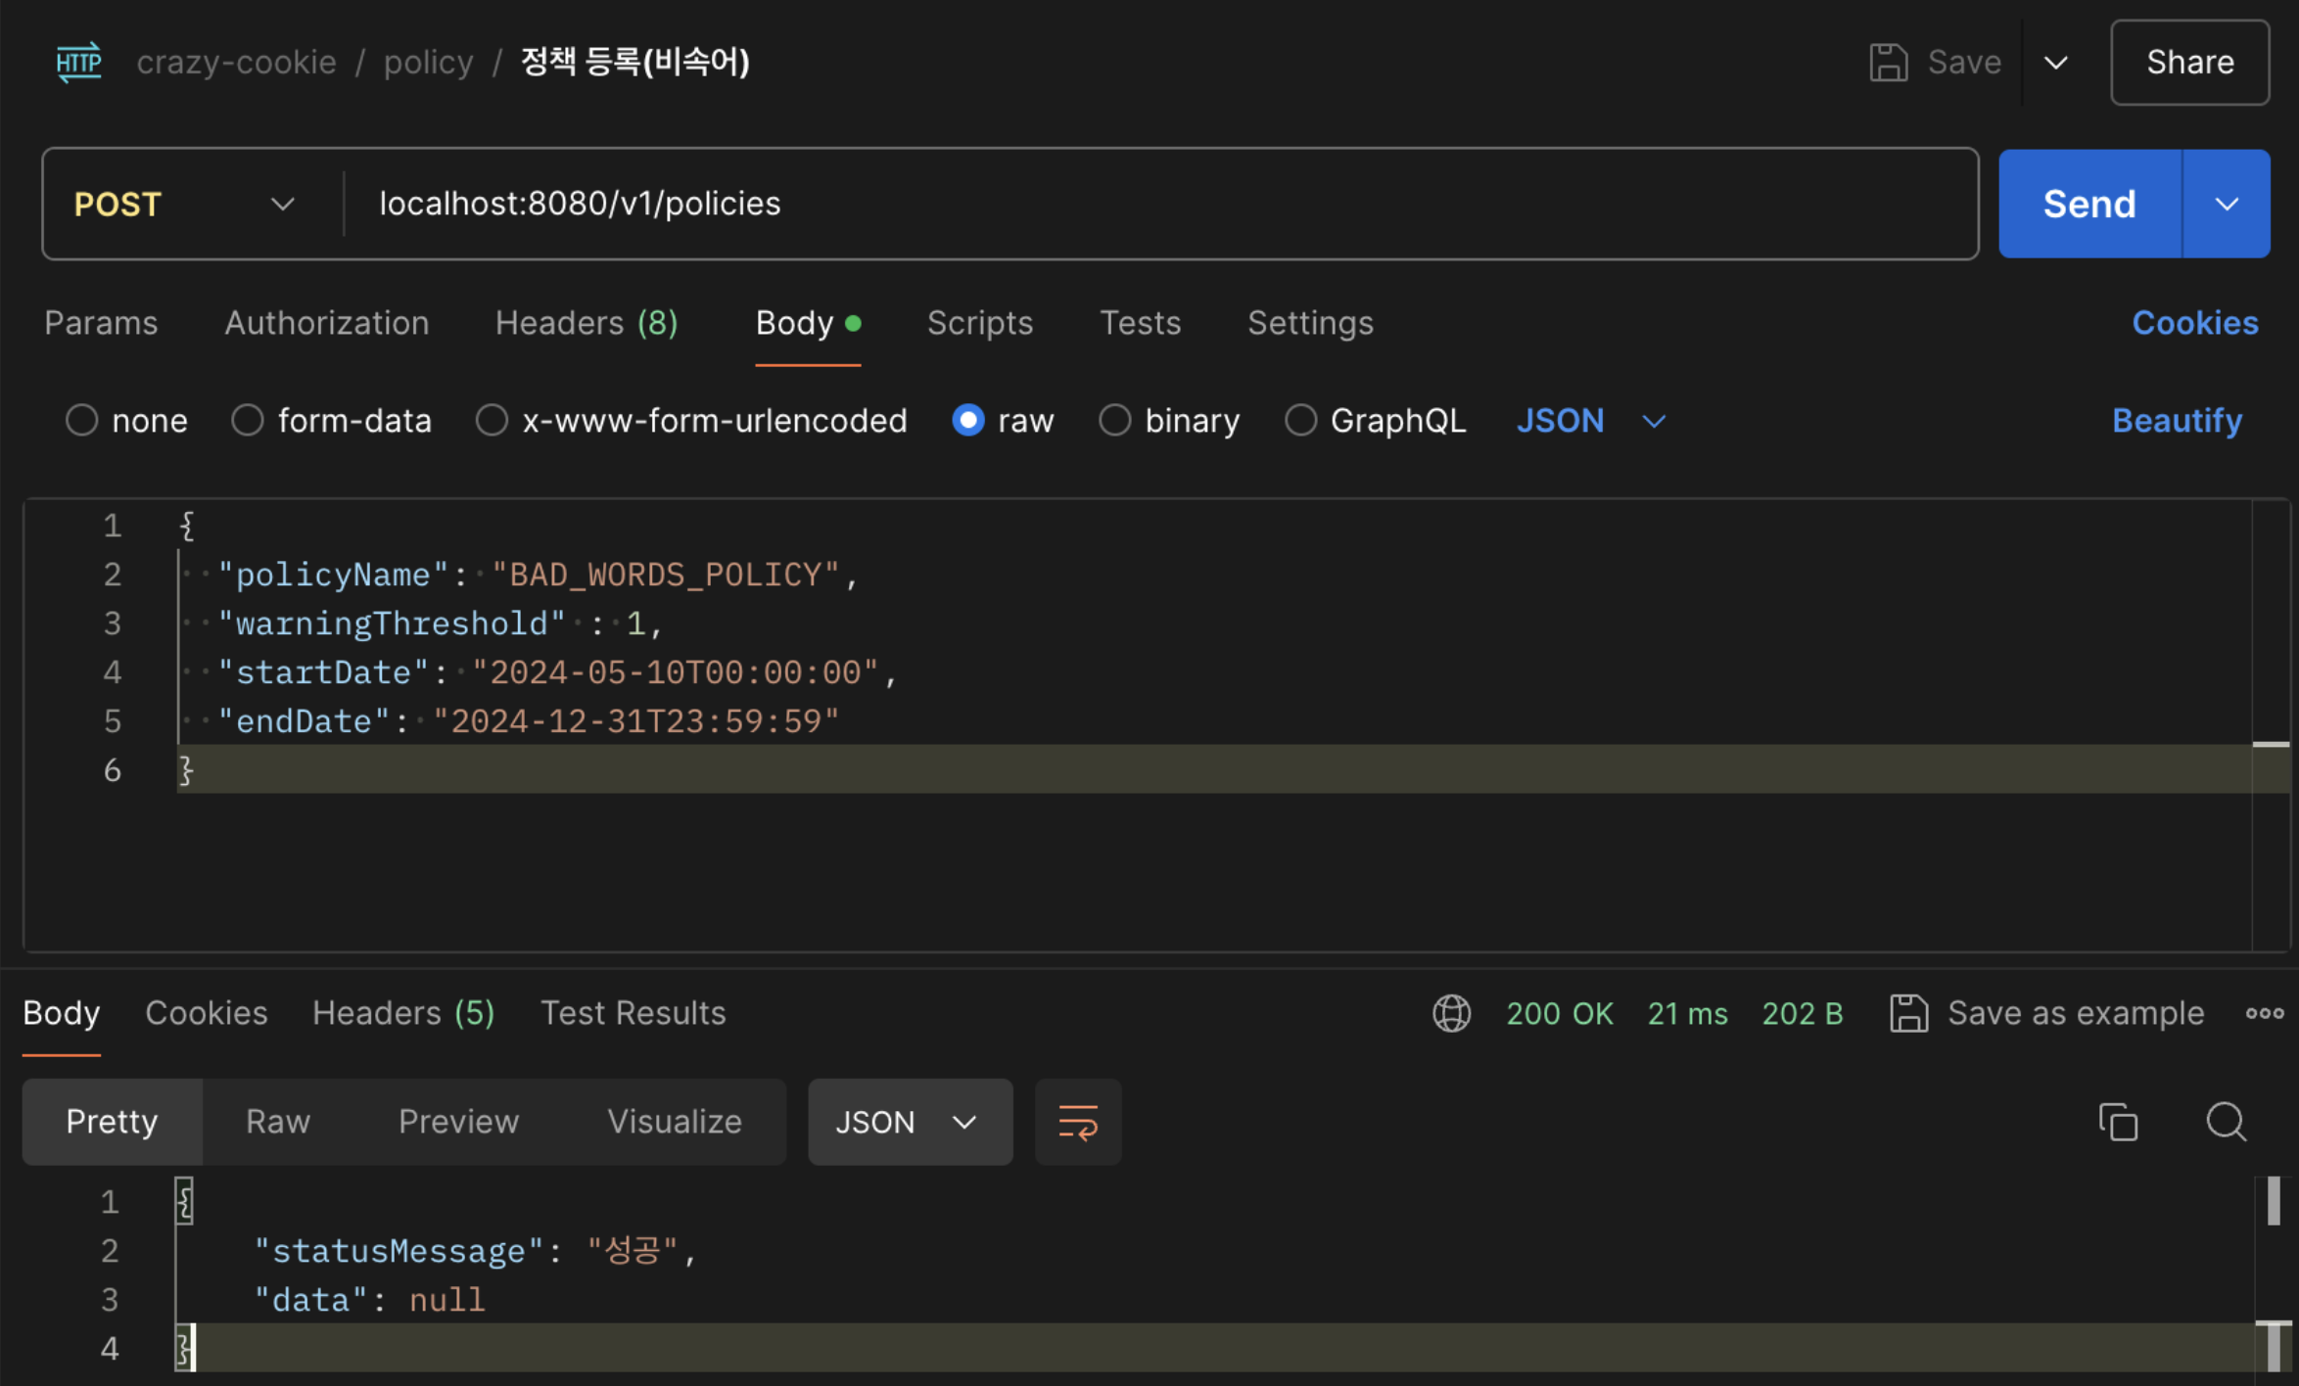Image resolution: width=2299 pixels, height=1386 pixels.
Task: Toggle word wrap in response viewer
Action: (1077, 1122)
